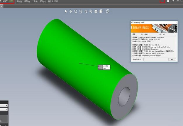Screen dimensions: 183x126
Task: Choose the Rotate view tool
Action: point(76,11)
